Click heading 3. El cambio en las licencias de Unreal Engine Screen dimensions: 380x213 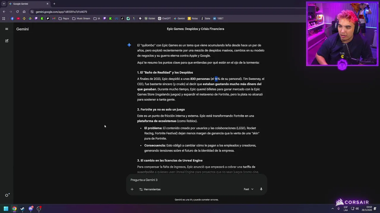coord(170,160)
